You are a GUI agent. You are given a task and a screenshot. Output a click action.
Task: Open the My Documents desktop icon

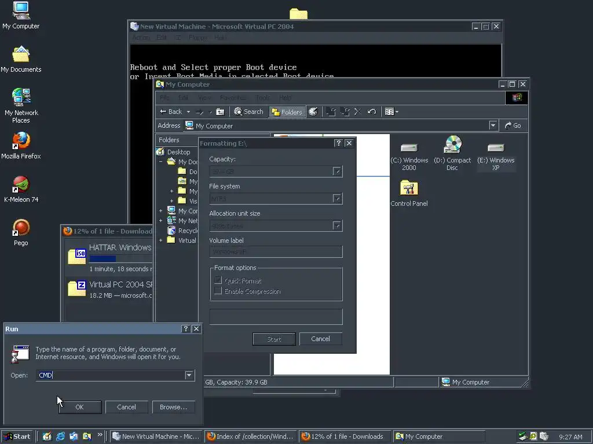[21, 60]
